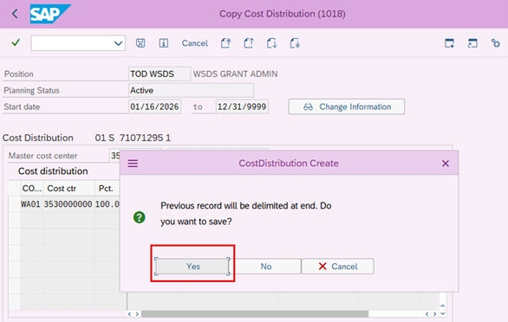This screenshot has width=508, height=322.
Task: Click No in the dialog
Action: 266,267
